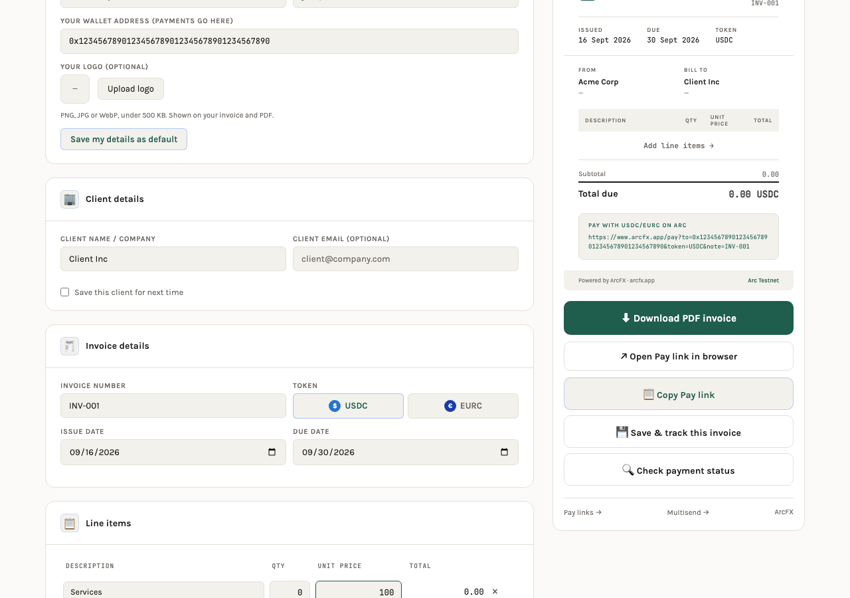Click the Upload logo button
This screenshot has height=598, width=850.
click(x=131, y=89)
